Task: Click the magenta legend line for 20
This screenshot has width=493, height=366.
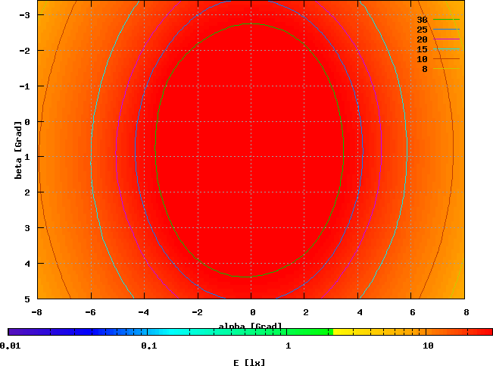Action: (447, 39)
